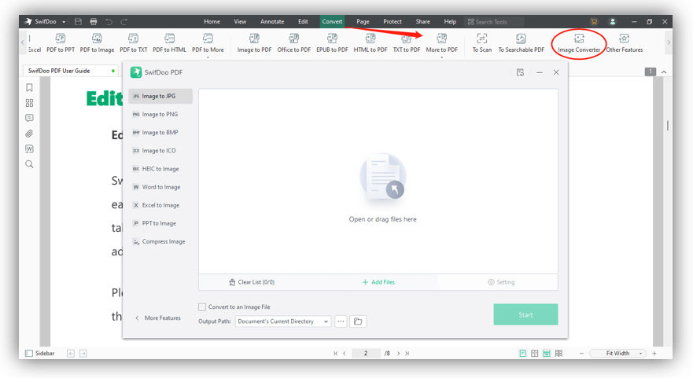Open the Comments sidebar panel
This screenshot has width=693, height=378.
pos(29,118)
